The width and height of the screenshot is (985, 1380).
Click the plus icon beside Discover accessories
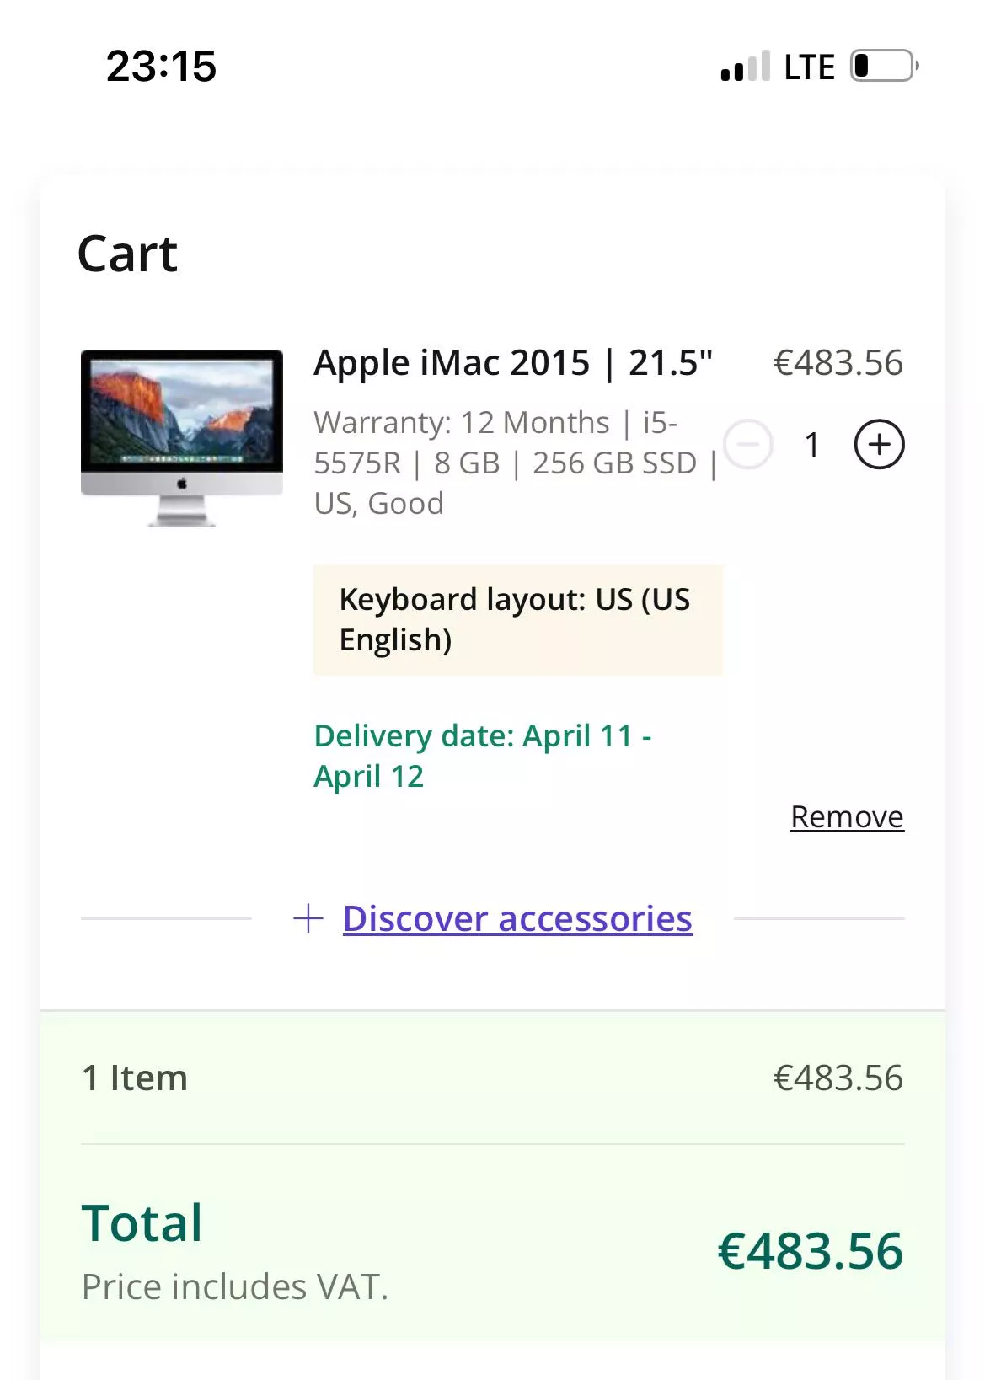pos(308,918)
